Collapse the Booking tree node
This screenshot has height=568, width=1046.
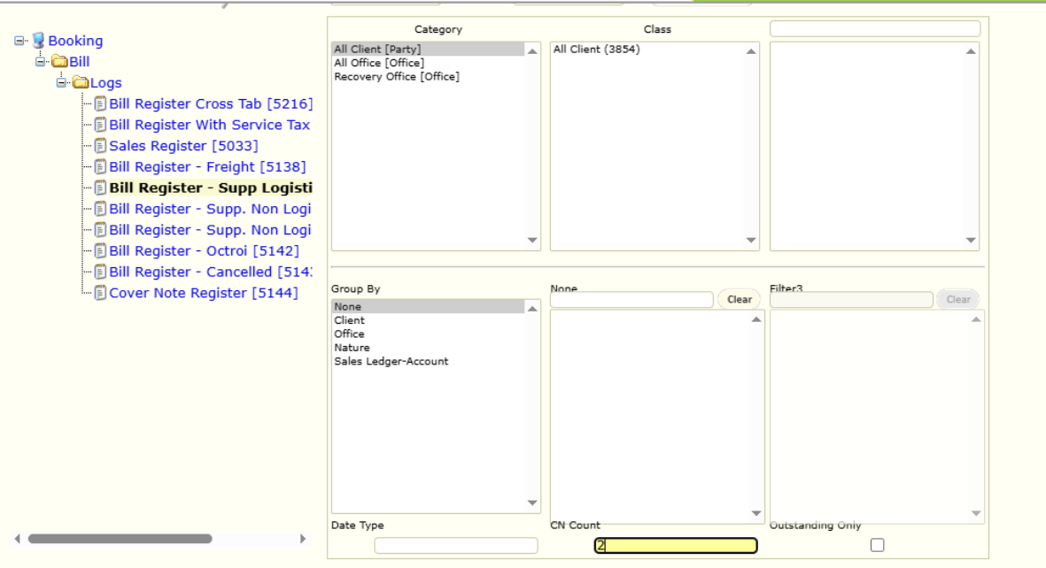click(x=19, y=41)
